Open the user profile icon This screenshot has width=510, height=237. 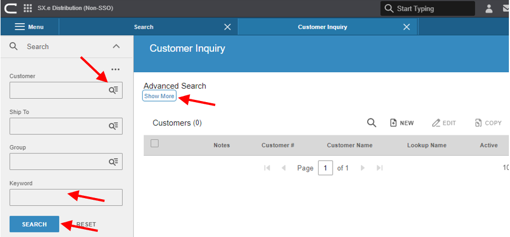pyautogui.click(x=489, y=9)
